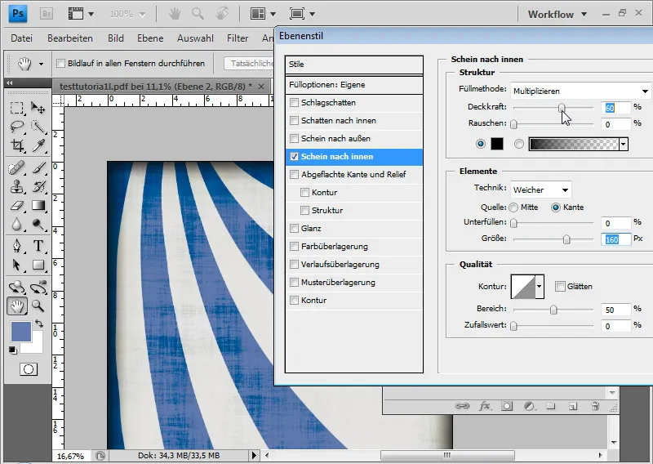Click the black glow color swatch
This screenshot has height=464, width=653.
(x=497, y=144)
